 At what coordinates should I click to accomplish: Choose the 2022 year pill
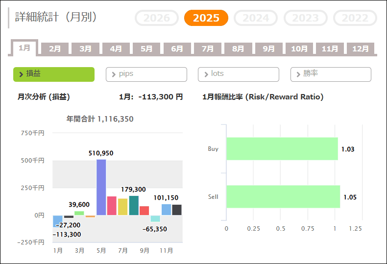coord(355,18)
